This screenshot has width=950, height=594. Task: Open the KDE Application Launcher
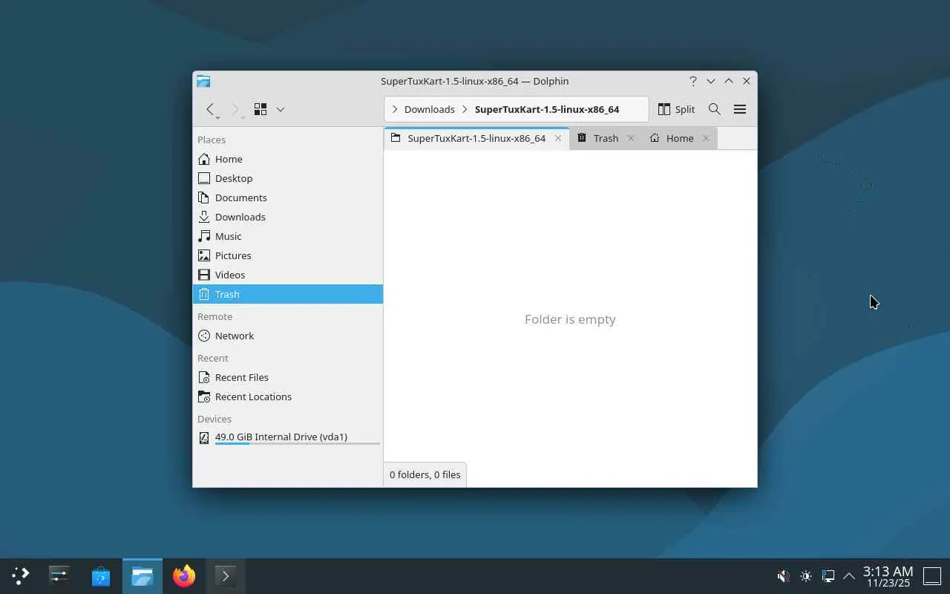tap(21, 575)
